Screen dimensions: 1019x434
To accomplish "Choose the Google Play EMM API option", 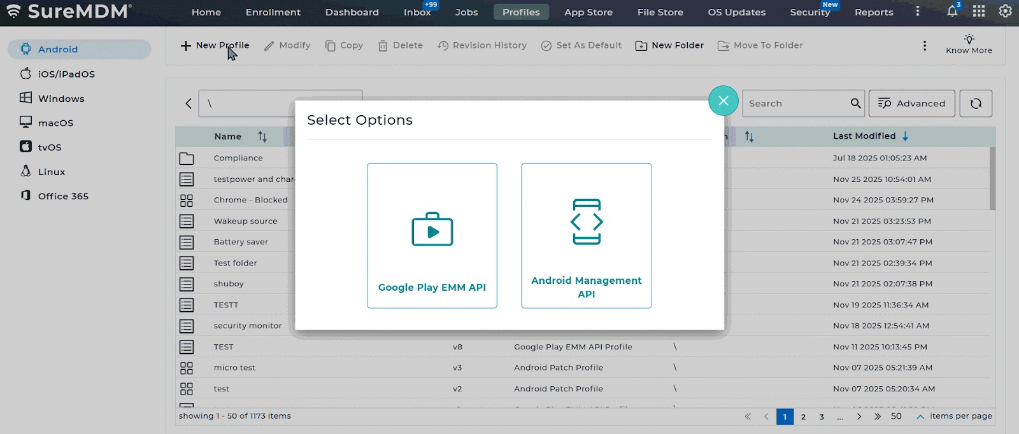I will 432,235.
